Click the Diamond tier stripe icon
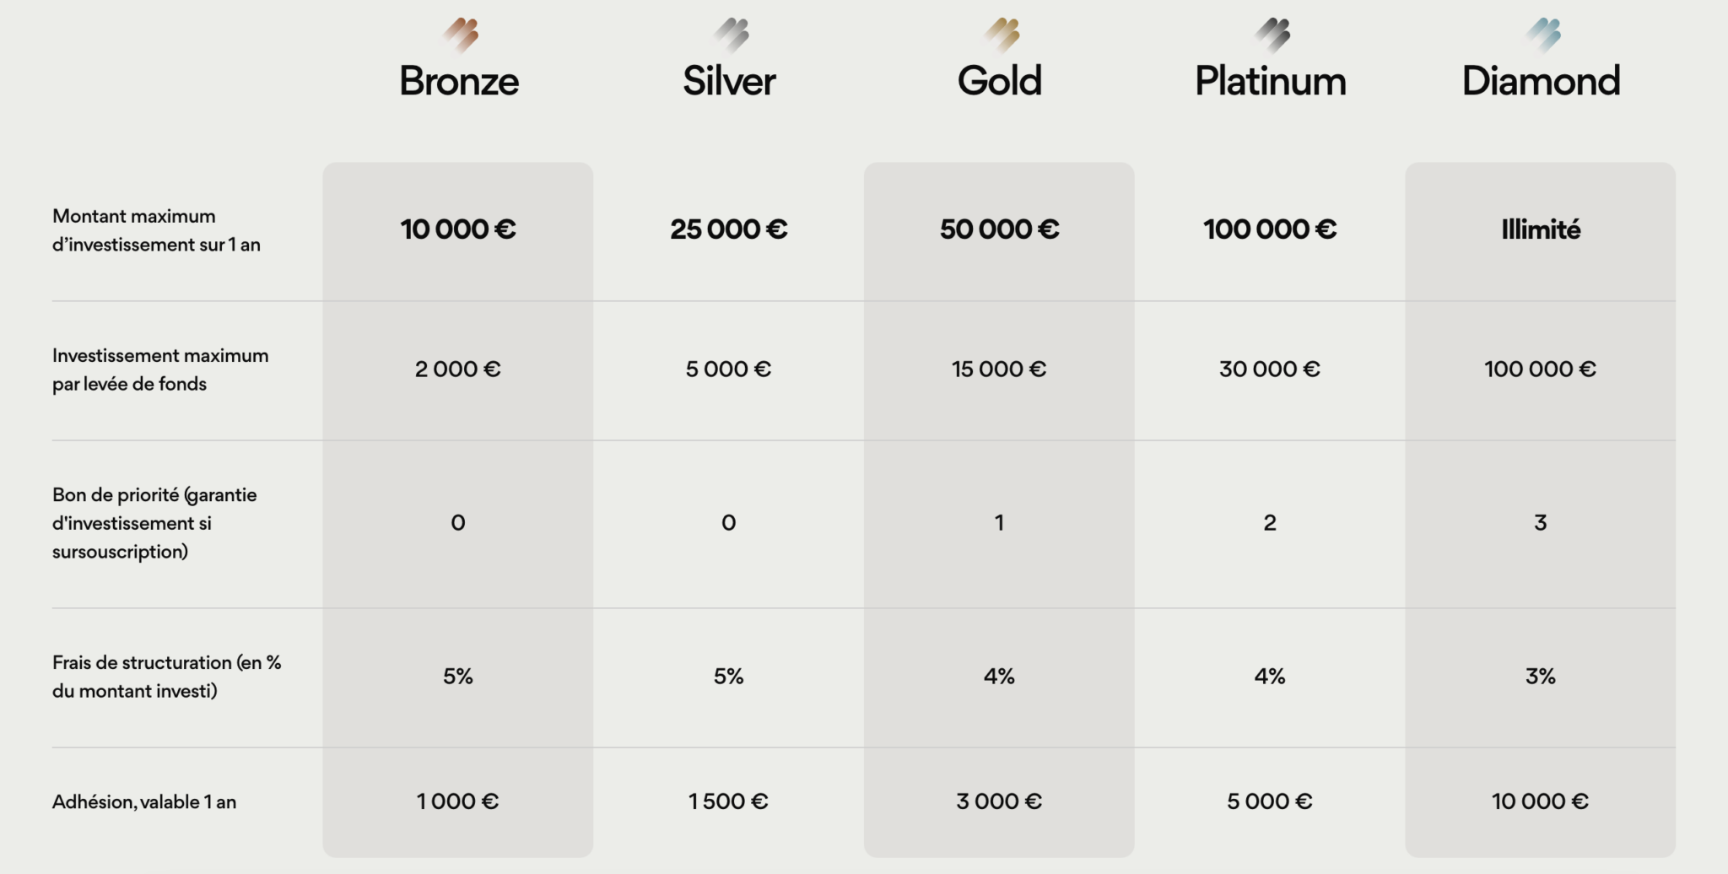 1543,35
